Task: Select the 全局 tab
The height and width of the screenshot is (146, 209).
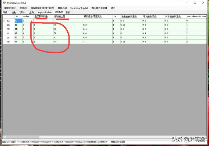Action: [31, 12]
